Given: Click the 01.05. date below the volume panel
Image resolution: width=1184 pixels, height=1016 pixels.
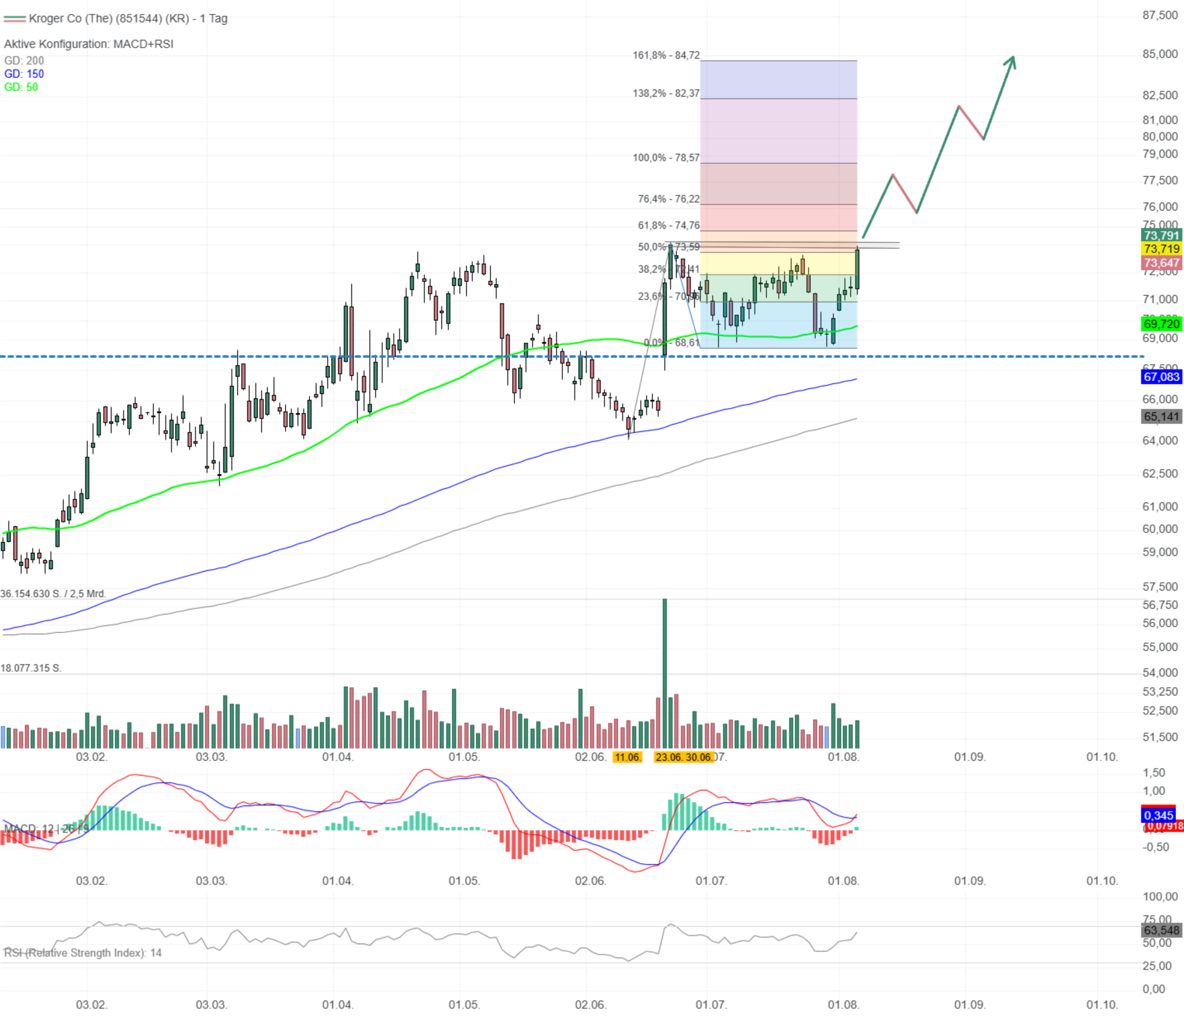Looking at the screenshot, I should [x=464, y=757].
